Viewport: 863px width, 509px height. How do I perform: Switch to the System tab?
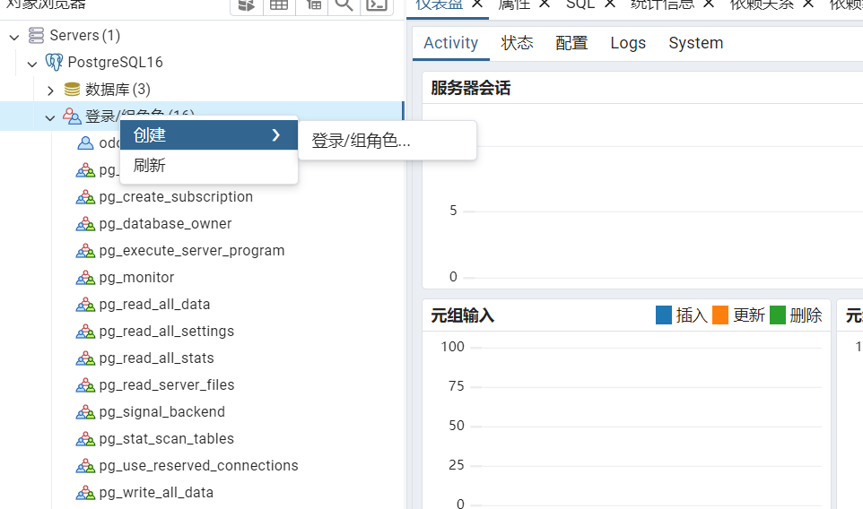pyautogui.click(x=695, y=43)
